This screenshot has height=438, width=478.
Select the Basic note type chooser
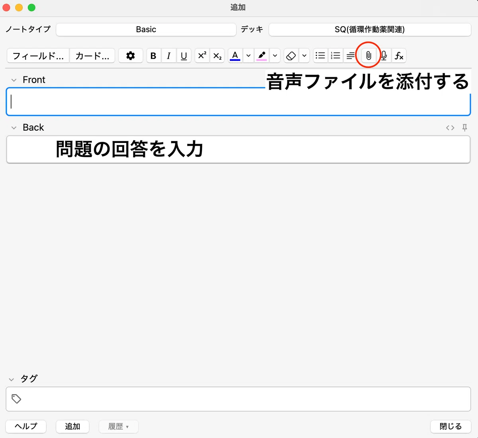[146, 29]
